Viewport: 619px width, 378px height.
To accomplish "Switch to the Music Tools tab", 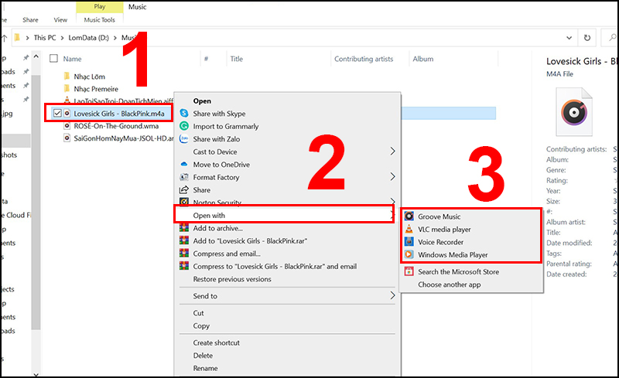I will 100,20.
